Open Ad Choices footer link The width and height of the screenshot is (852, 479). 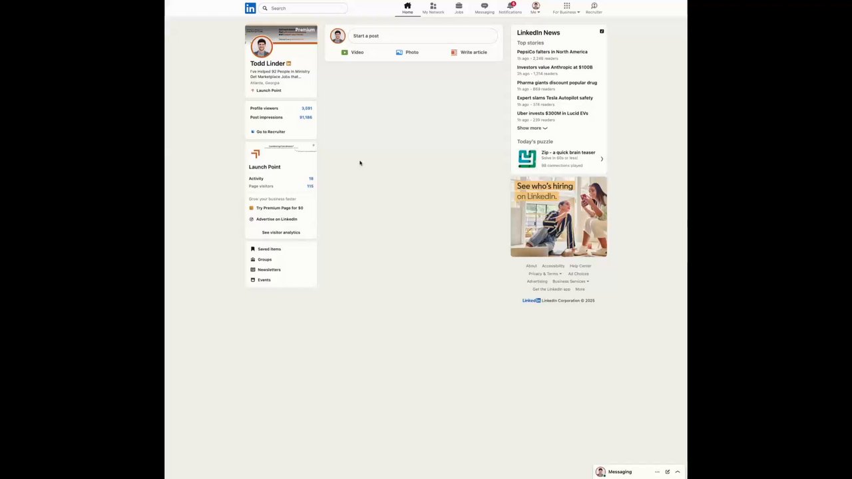coord(578,274)
